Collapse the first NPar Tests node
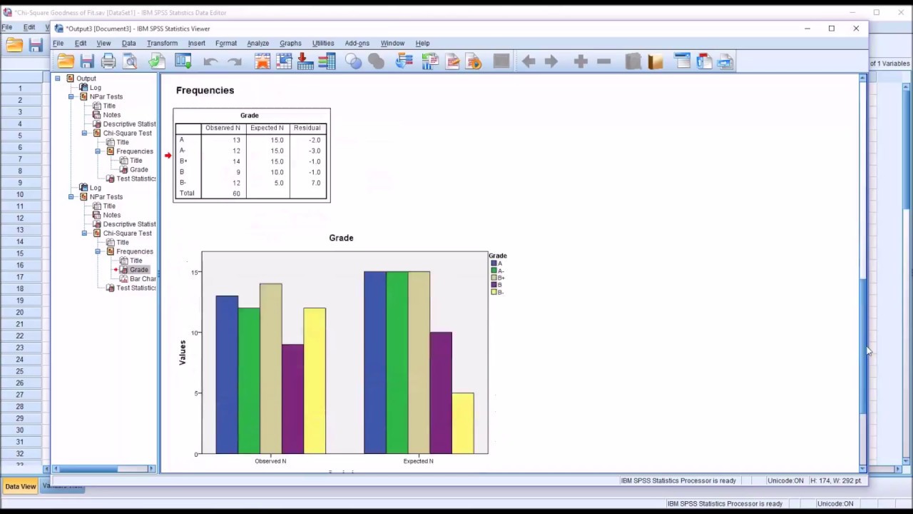The width and height of the screenshot is (913, 514). pos(71,96)
